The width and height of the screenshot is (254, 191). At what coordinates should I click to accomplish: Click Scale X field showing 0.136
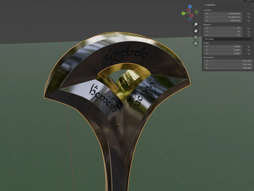tap(223, 46)
